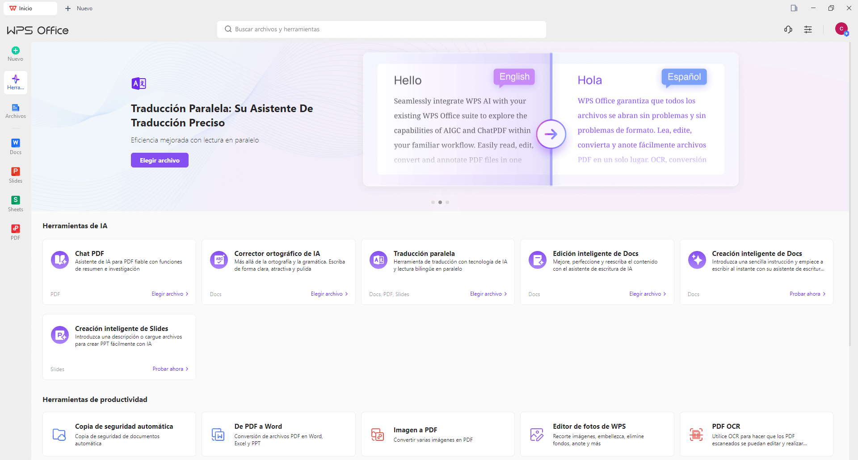Click the banner title Traducción Paralela
Viewport: 858px width, 460px height.
click(222, 116)
